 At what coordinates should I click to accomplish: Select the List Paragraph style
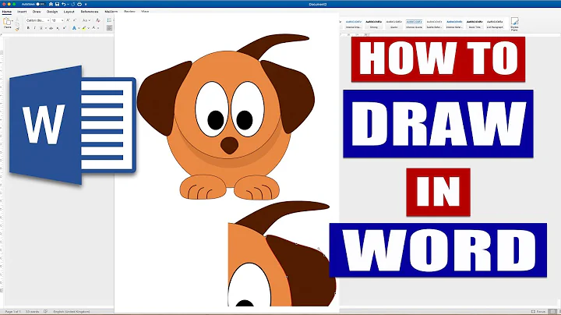coord(495,24)
